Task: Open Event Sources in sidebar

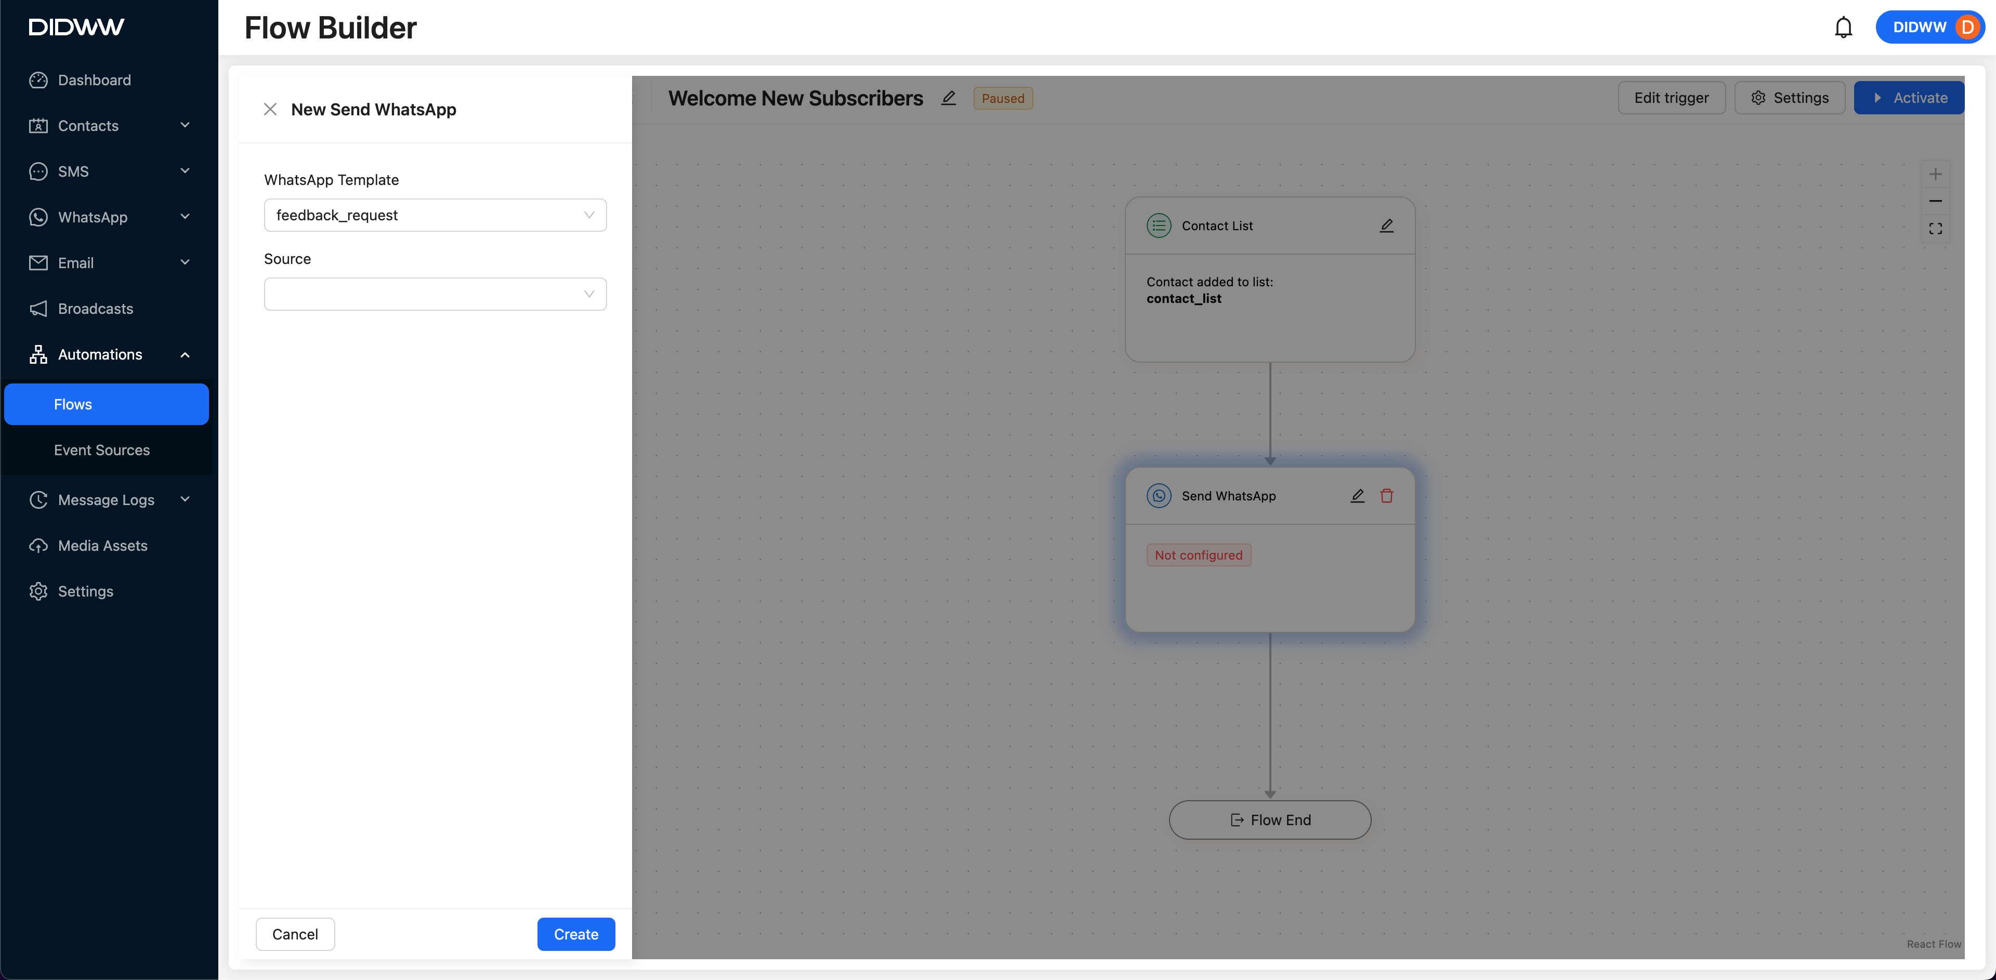Action: click(101, 450)
